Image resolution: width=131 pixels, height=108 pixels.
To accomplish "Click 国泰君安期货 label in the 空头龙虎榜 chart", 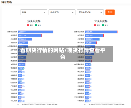I will click(x=79, y=32).
